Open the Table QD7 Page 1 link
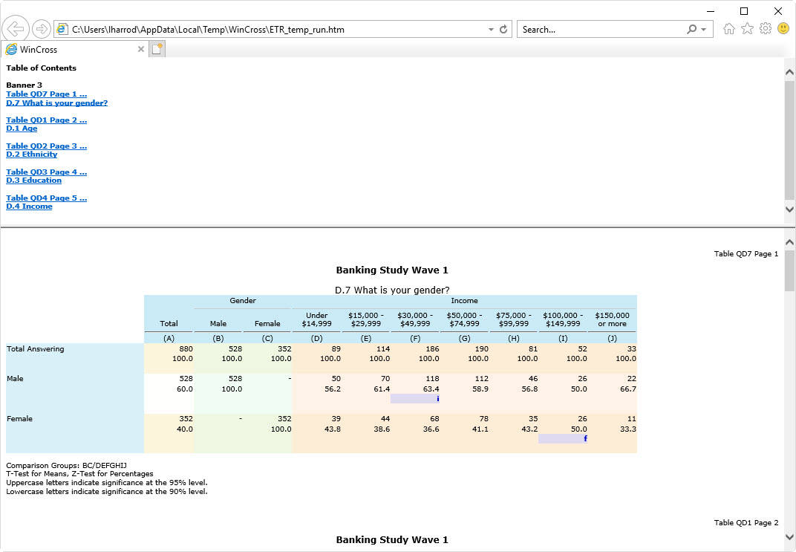Viewport: 796px width, 552px height. (x=46, y=94)
